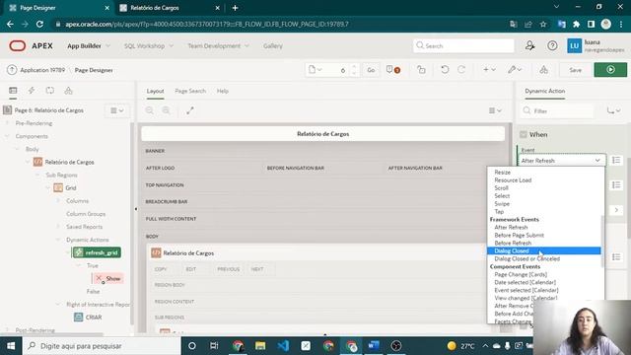Image resolution: width=631 pixels, height=355 pixels.
Task: Open the App Builder menu
Action: [89, 46]
